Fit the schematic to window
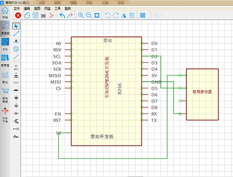Viewport: 233px width, 177px height. click(97, 15)
